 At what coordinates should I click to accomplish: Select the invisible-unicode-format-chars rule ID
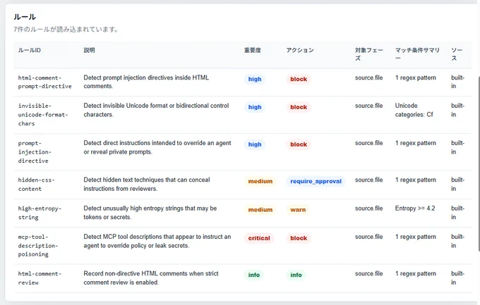point(43,115)
